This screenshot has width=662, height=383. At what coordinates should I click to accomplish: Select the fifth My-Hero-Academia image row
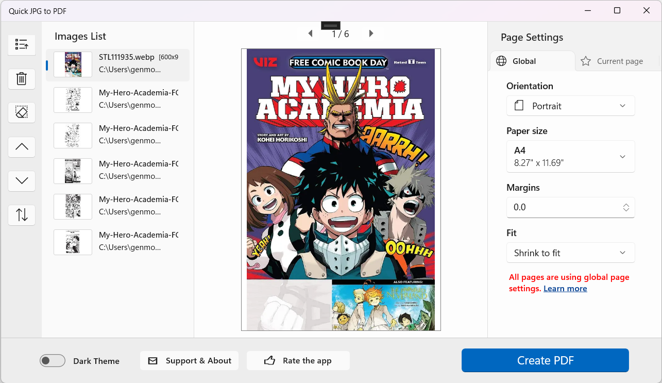(118, 207)
